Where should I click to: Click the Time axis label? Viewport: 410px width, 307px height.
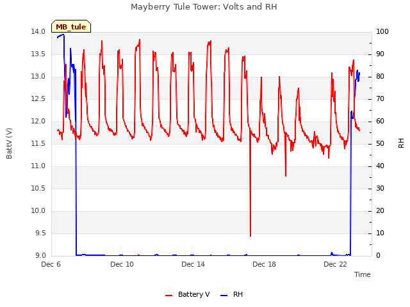point(363,274)
